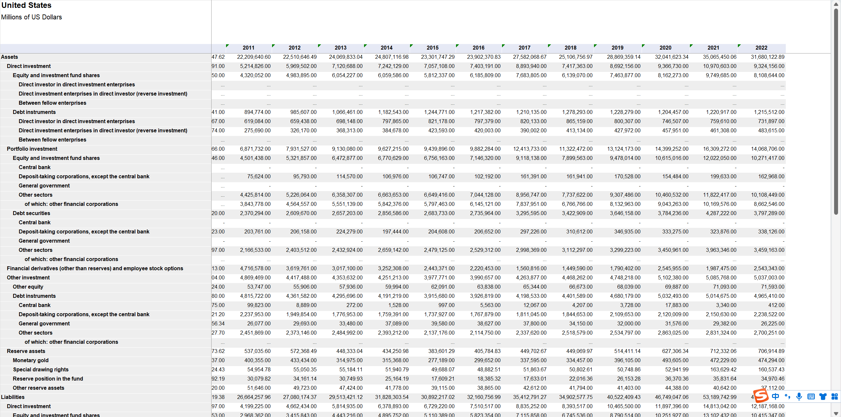Click the scrollbar down arrow
Screen dimensions: 841x417
click(x=836, y=413)
